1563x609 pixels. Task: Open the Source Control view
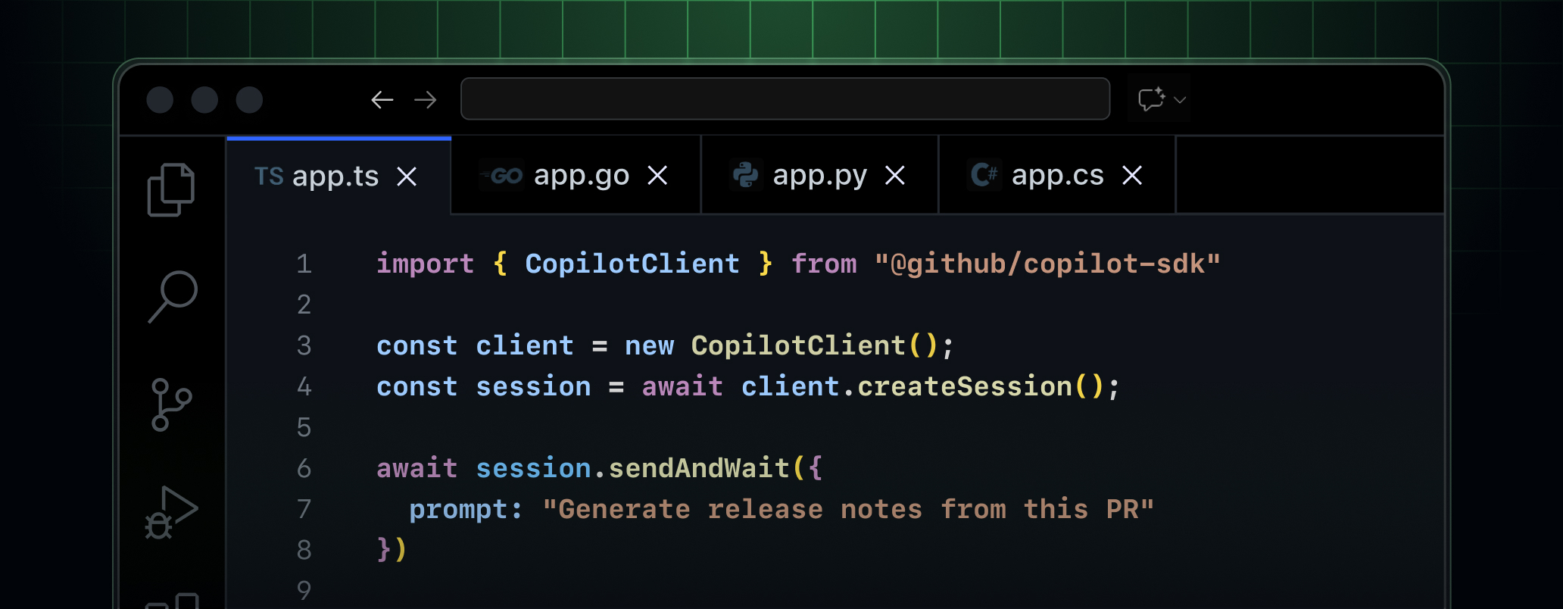[x=172, y=404]
